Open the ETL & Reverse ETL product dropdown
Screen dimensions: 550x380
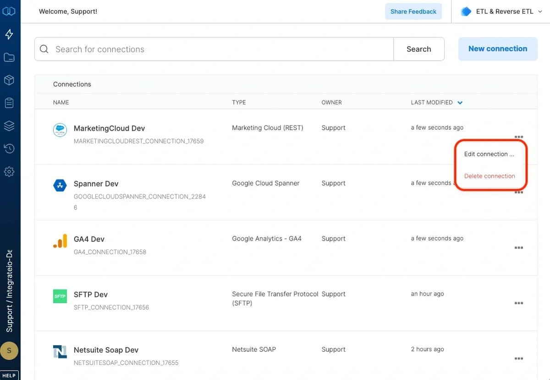point(500,11)
